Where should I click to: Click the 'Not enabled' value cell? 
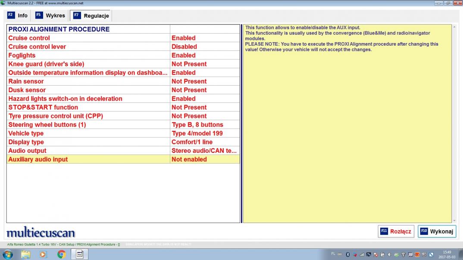click(205, 159)
